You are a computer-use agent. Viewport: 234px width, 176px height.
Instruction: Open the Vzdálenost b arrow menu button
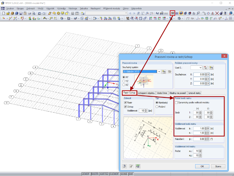point(208,128)
